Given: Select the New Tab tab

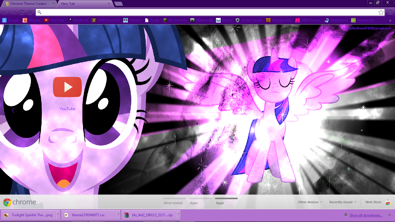Looking at the screenshot, I should [84, 4].
